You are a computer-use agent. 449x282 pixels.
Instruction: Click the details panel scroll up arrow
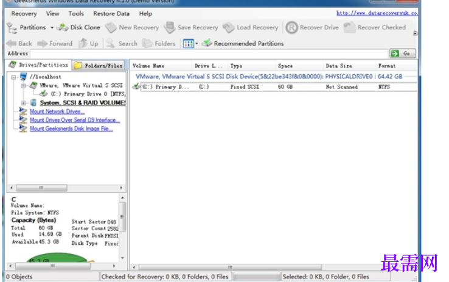(x=122, y=198)
